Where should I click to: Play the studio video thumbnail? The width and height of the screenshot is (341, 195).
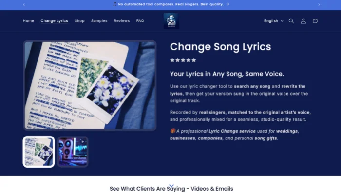click(x=73, y=152)
